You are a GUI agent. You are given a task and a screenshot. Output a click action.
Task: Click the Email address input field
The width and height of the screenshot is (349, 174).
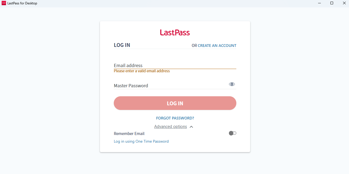coord(175,65)
